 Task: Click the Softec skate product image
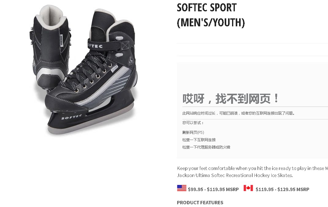pyautogui.click(x=84, y=70)
